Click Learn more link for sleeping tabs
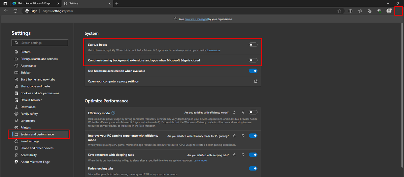Image resolution: width=404 pixels, height=177 pixels. pos(200,161)
